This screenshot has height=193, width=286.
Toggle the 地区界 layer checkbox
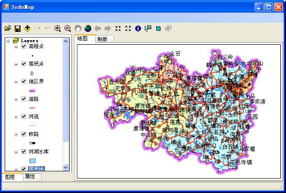(x=24, y=81)
